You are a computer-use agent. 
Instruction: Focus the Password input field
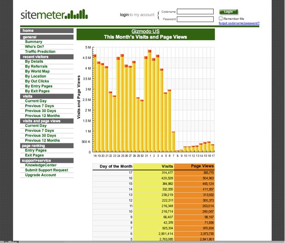coord(195,19)
